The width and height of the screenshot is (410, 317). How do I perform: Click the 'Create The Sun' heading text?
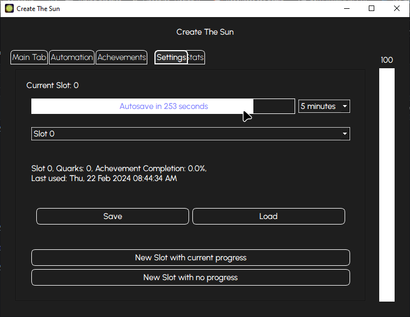[205, 32]
